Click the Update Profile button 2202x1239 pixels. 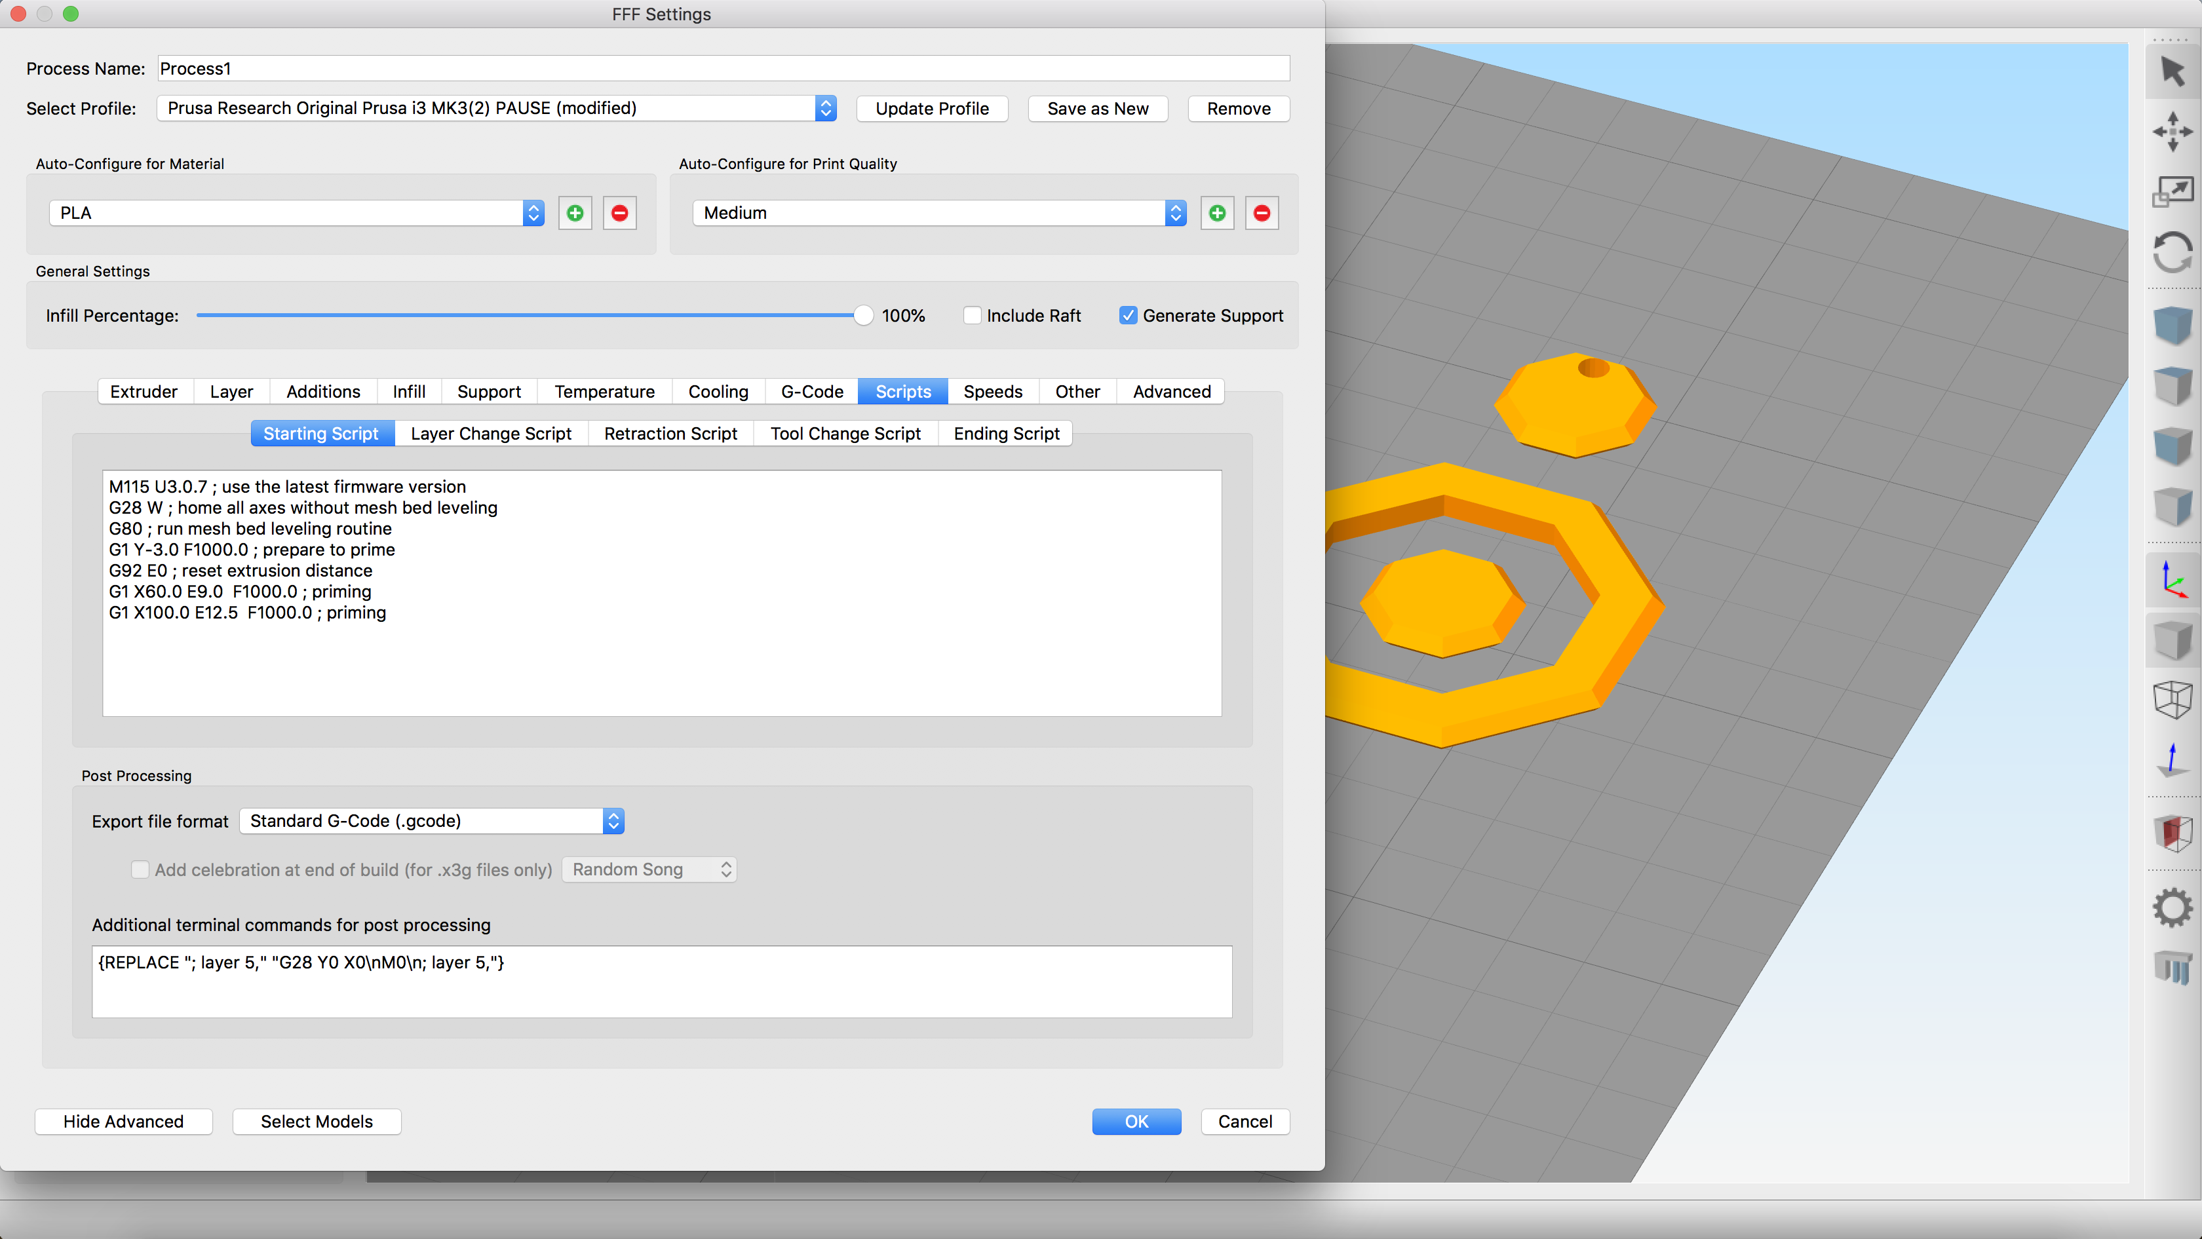(932, 109)
